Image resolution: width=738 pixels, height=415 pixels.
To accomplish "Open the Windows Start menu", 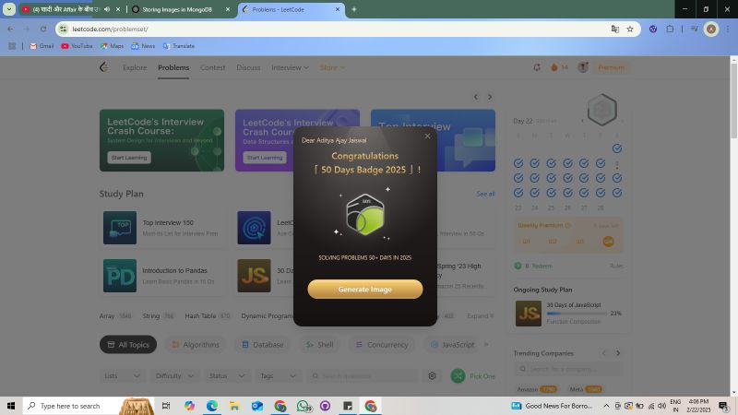I will coord(11,406).
